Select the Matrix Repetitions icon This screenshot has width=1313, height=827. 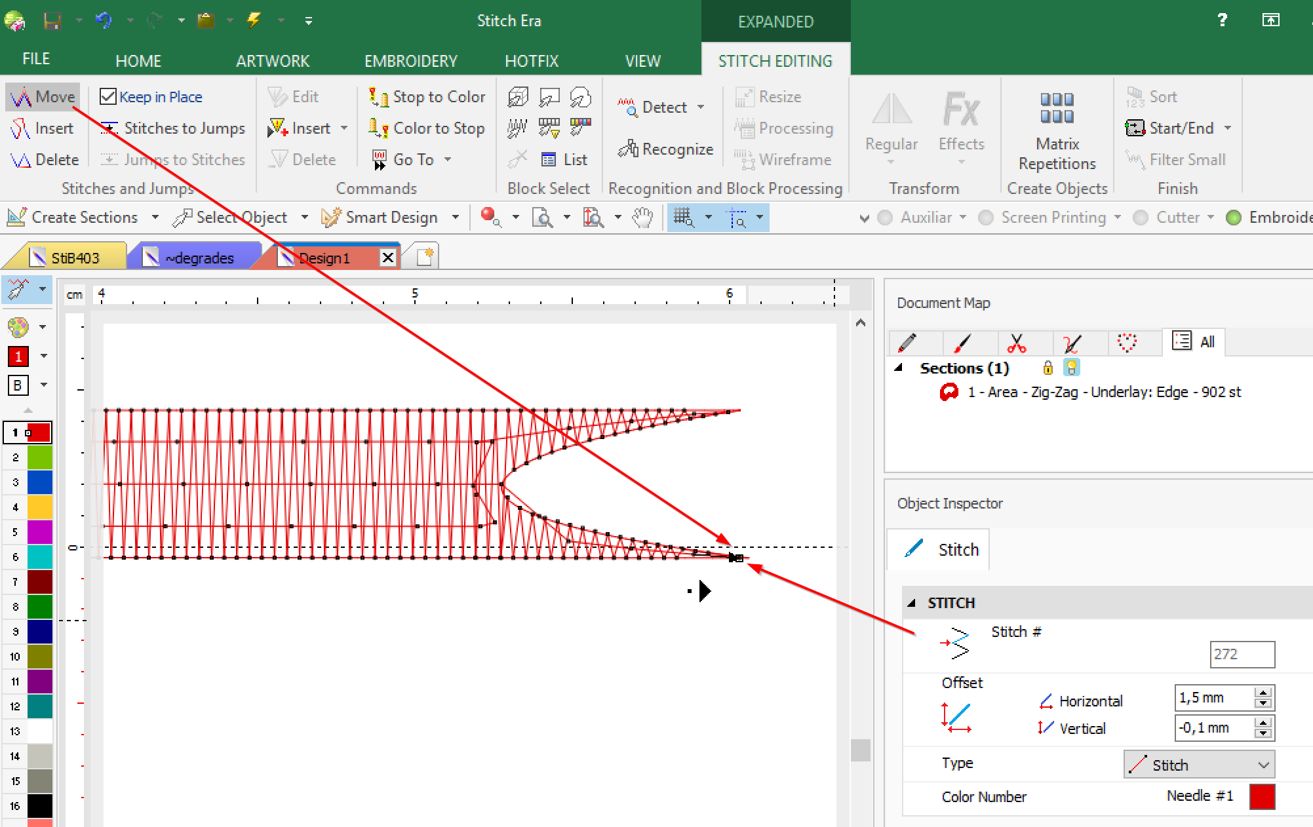[1057, 107]
